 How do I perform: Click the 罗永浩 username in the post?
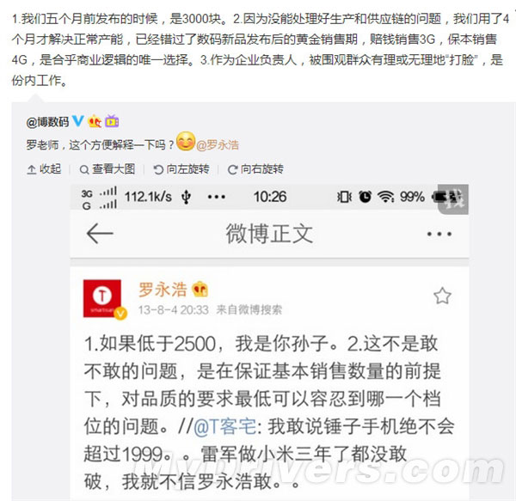click(163, 290)
